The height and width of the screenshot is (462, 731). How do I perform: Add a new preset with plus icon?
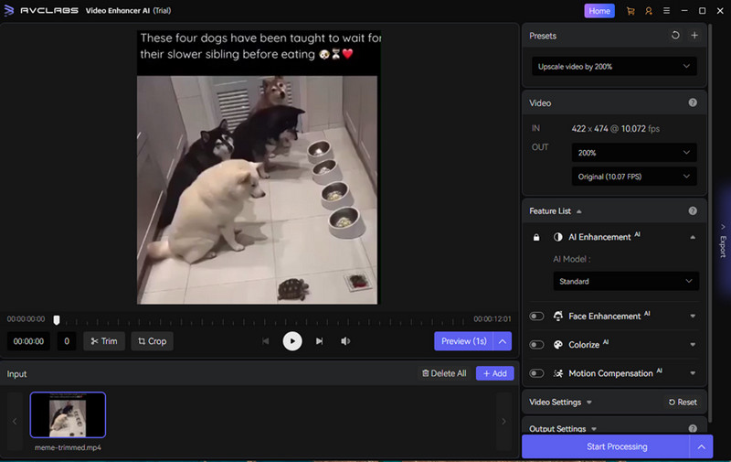click(694, 36)
